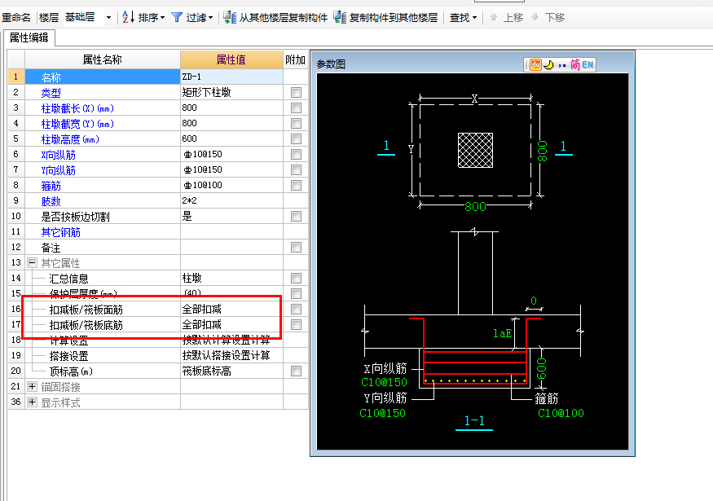Expand the 锚固搭接 group
The width and height of the screenshot is (713, 501).
pyautogui.click(x=32, y=386)
